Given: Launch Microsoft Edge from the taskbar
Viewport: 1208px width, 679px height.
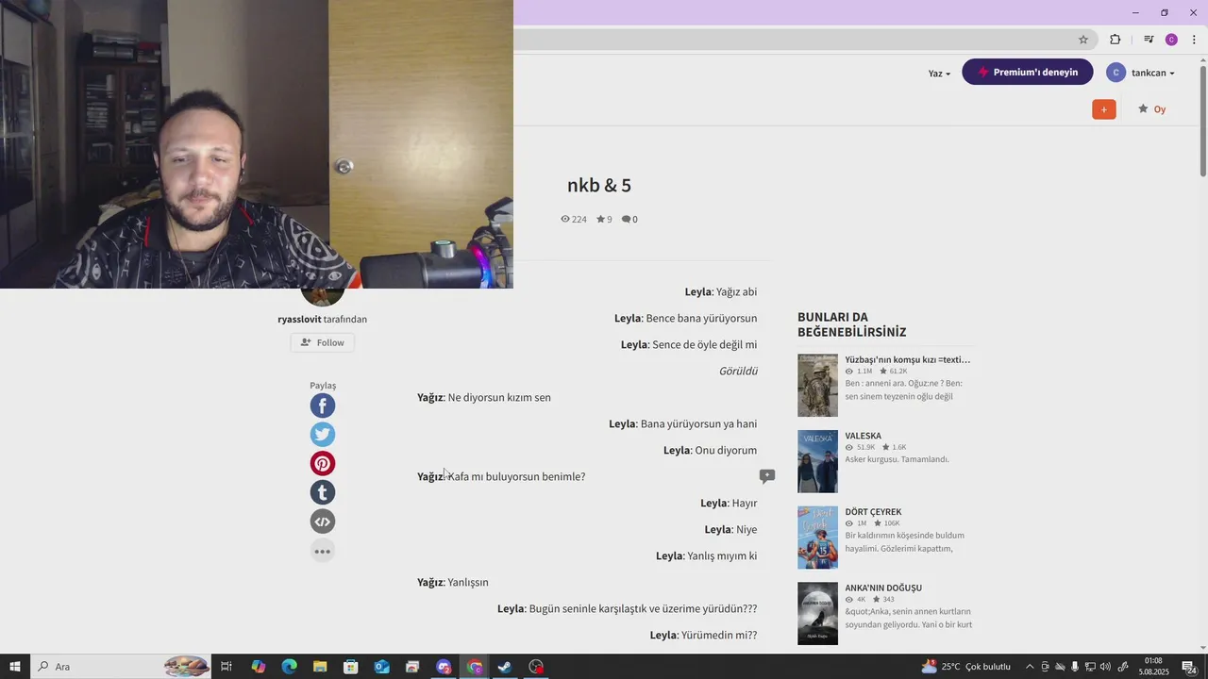Looking at the screenshot, I should pos(289,667).
